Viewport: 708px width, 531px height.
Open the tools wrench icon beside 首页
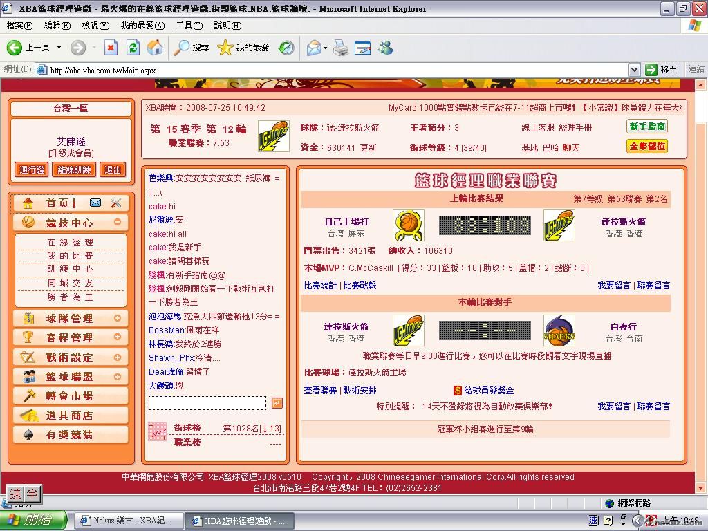(116, 203)
